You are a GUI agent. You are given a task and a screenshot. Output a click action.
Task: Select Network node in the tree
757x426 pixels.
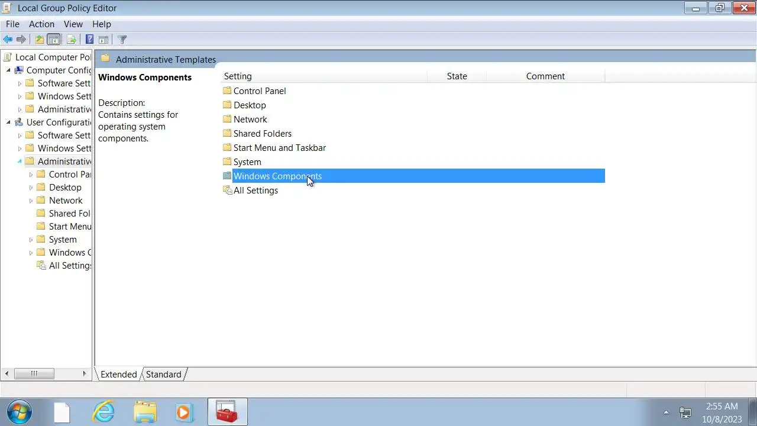66,201
